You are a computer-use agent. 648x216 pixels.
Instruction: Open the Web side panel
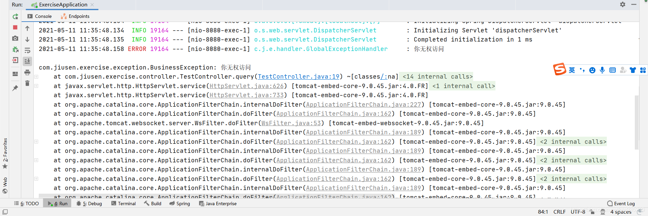[x=5, y=185]
